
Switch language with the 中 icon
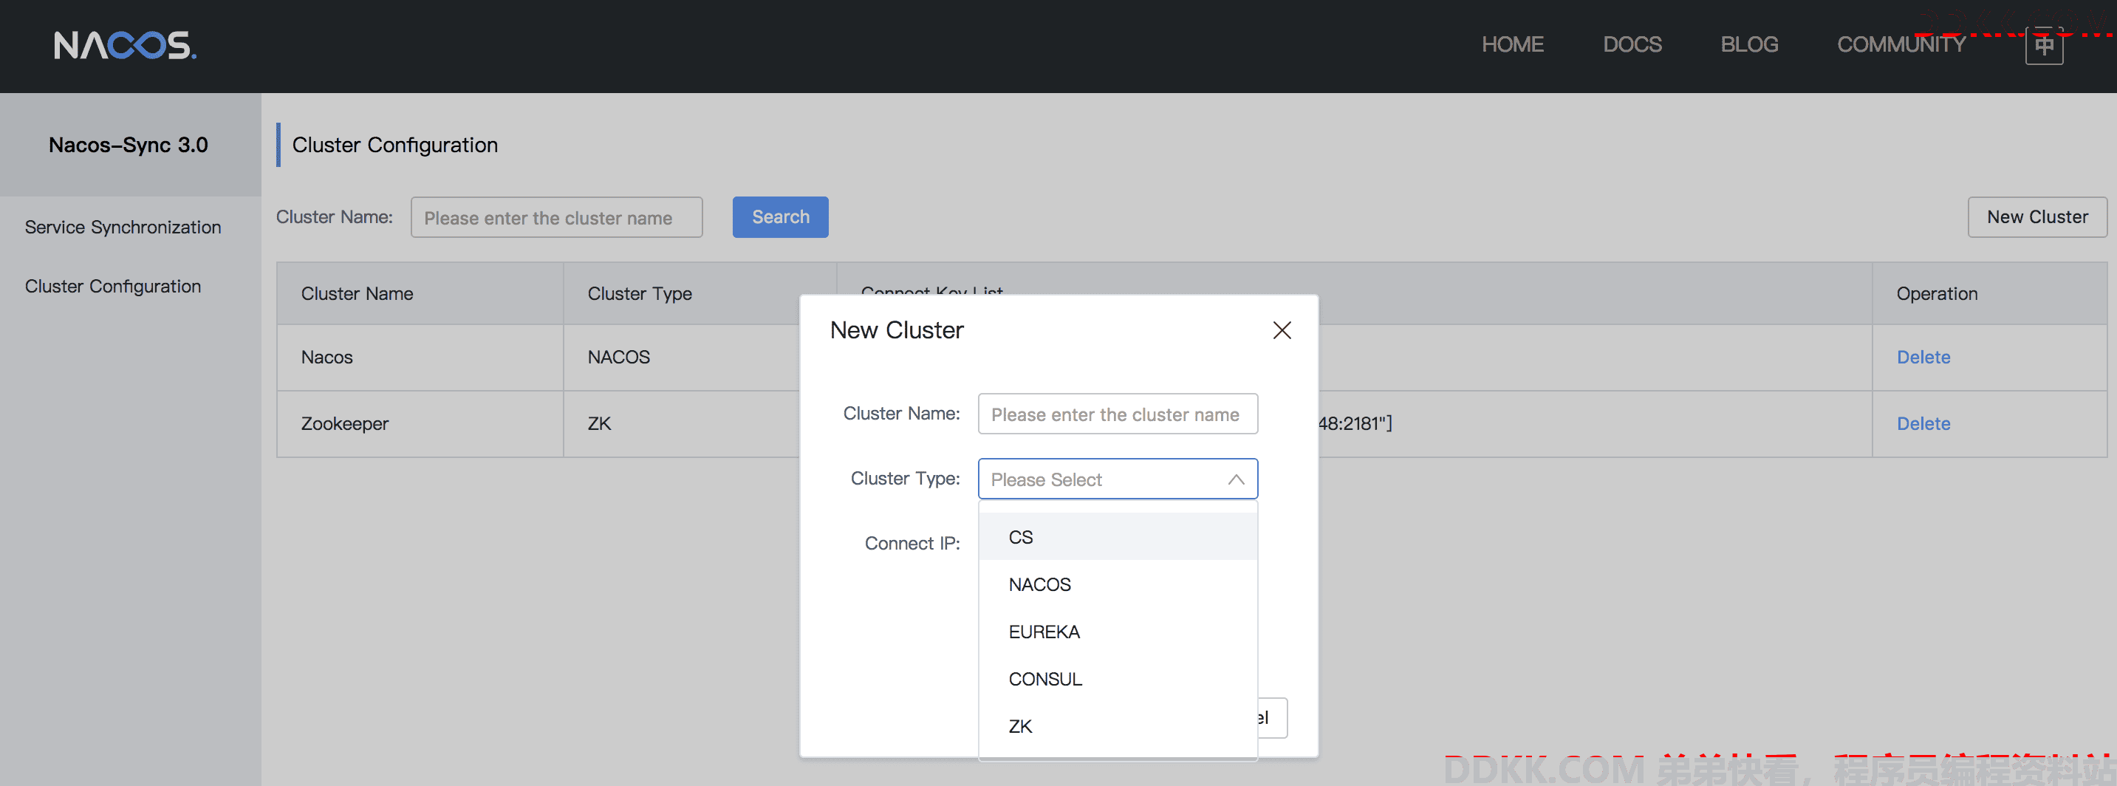pyautogui.click(x=2044, y=45)
